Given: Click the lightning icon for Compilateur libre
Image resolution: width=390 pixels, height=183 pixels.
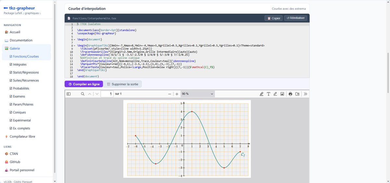Looking at the screenshot, I should tap(6, 137).
